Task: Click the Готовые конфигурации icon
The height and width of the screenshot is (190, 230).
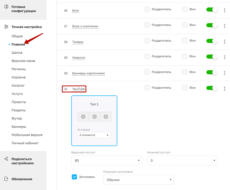Action: (6, 7)
